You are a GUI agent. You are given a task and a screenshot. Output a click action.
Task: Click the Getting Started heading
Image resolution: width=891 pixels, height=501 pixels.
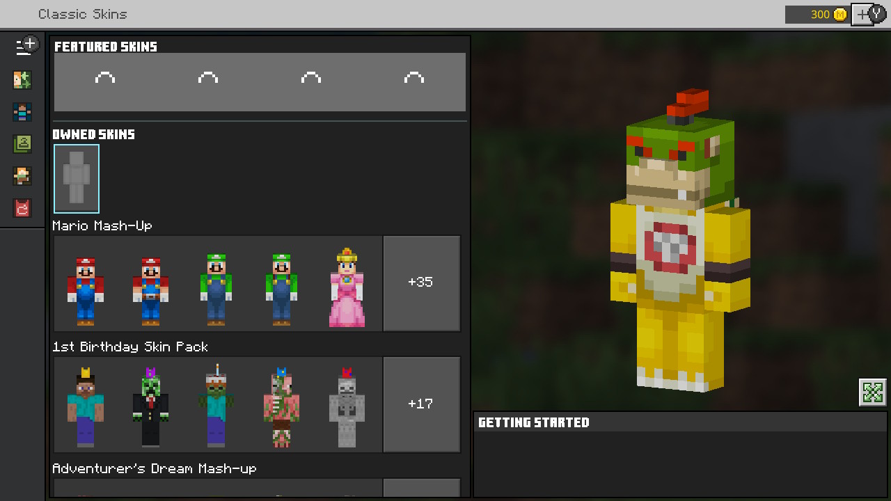pos(534,422)
